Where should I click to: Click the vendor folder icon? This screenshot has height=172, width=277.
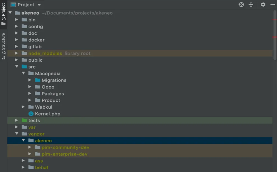tap(24, 134)
